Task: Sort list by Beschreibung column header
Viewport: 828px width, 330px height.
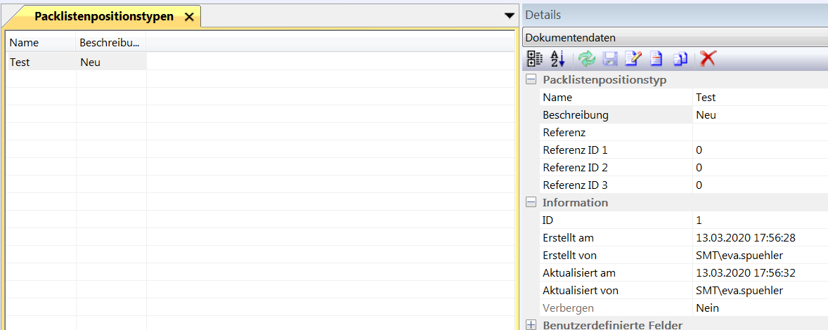Action: pyautogui.click(x=110, y=43)
